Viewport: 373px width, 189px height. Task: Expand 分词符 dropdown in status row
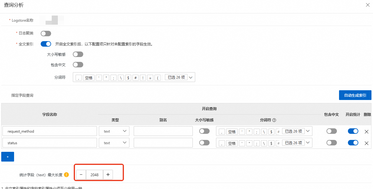pyautogui.click(x=308, y=143)
